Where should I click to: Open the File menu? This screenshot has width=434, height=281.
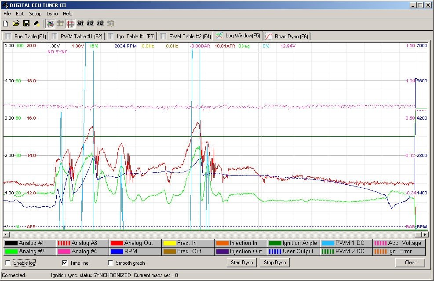click(x=7, y=14)
